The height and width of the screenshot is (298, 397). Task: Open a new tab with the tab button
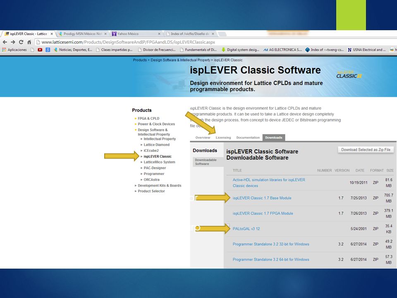click(222, 34)
